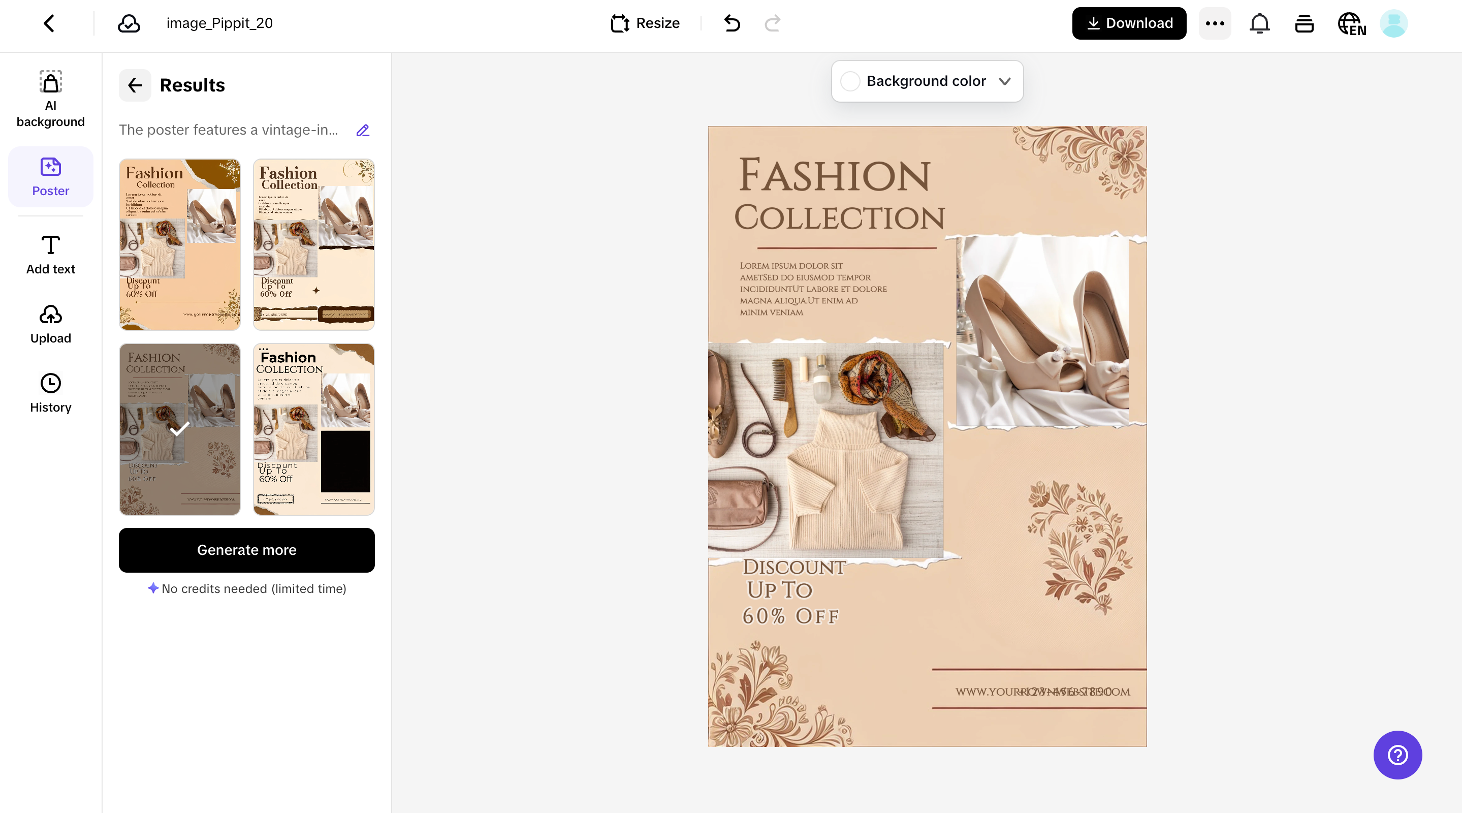1462x813 pixels.
Task: Select the website URL text on the poster
Action: click(1042, 692)
